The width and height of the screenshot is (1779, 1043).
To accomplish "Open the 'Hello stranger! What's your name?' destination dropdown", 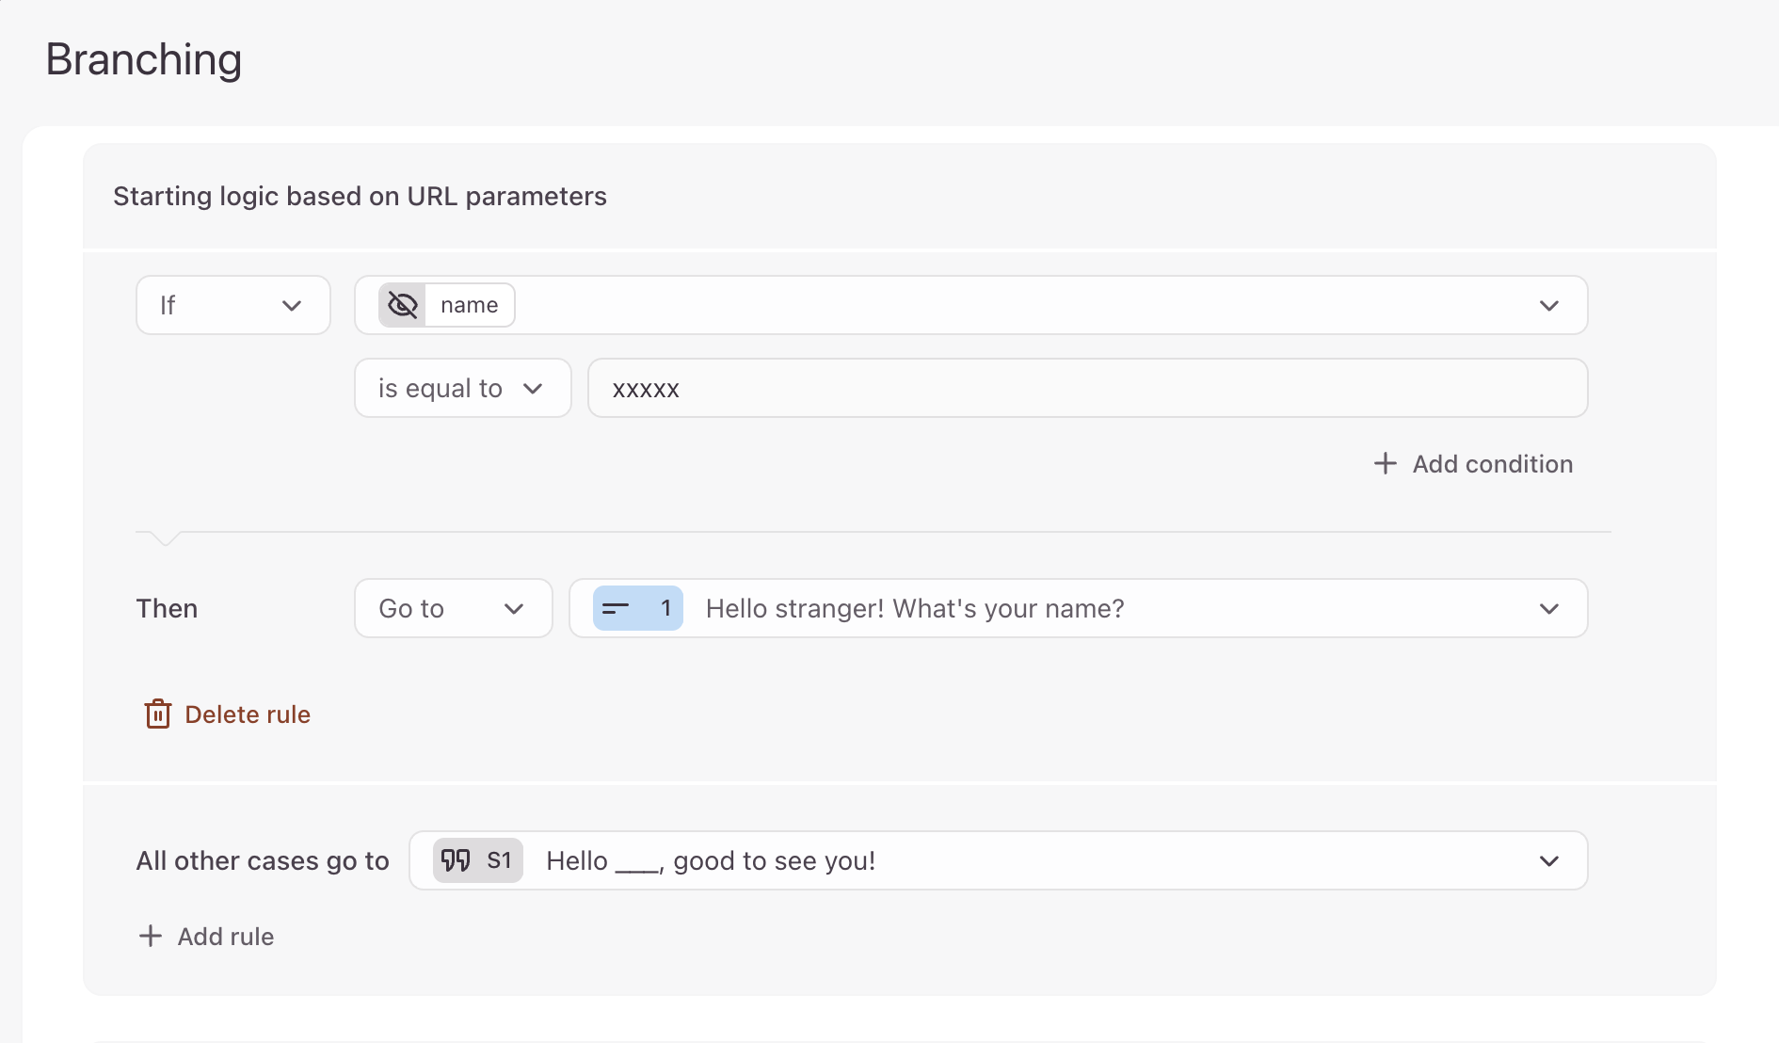I will [1078, 608].
